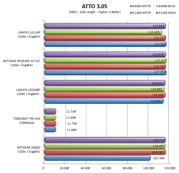Image resolution: width=179 pixels, height=173 pixels.
Task: Select the blue LINKSYS LGS308P bar
Action: coord(104,101)
